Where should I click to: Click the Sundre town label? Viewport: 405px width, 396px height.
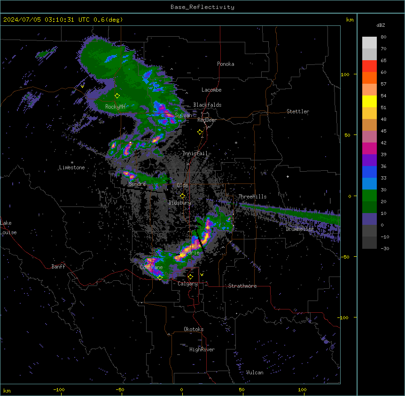tap(137, 184)
